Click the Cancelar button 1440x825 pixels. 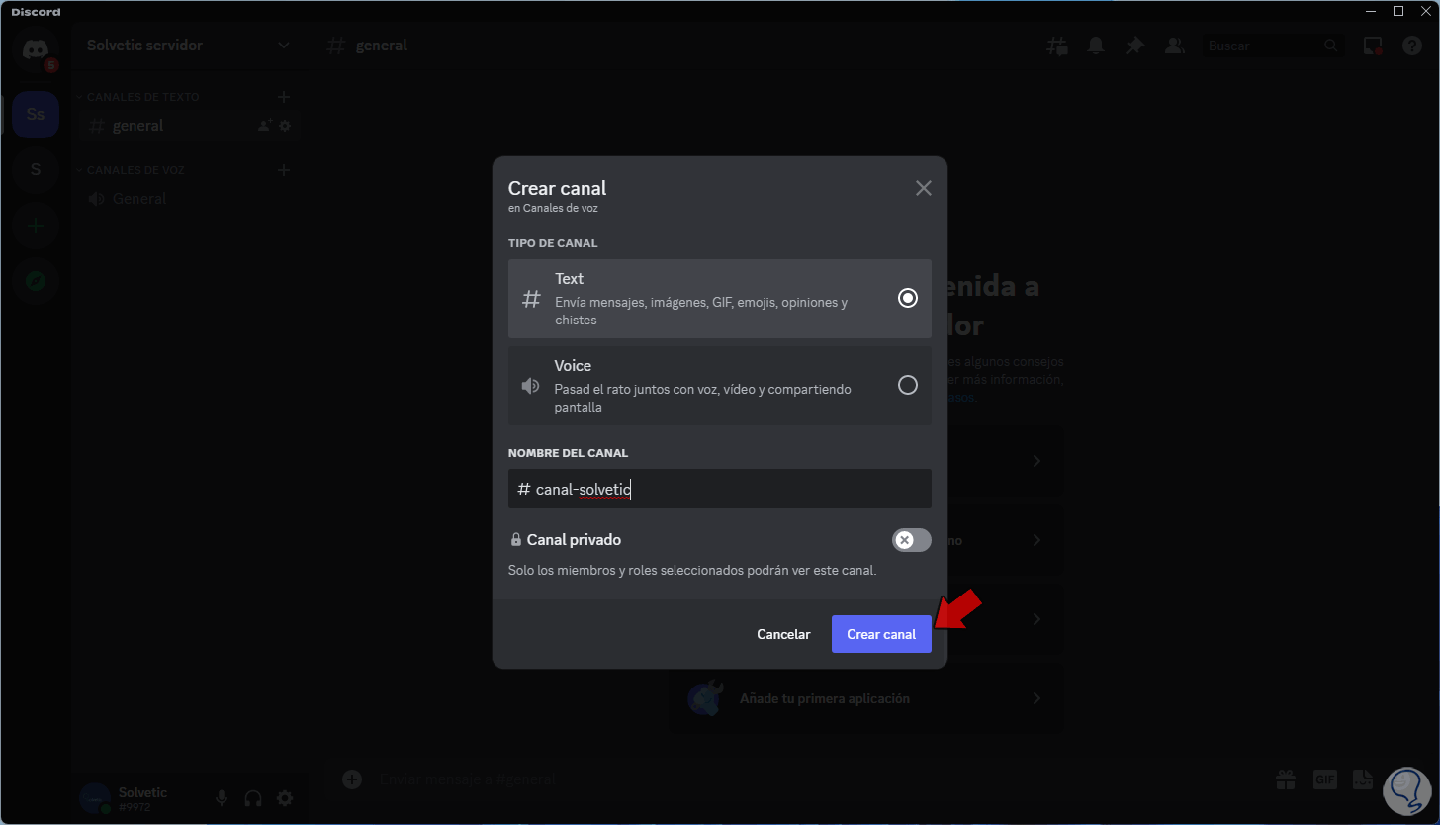click(x=783, y=634)
